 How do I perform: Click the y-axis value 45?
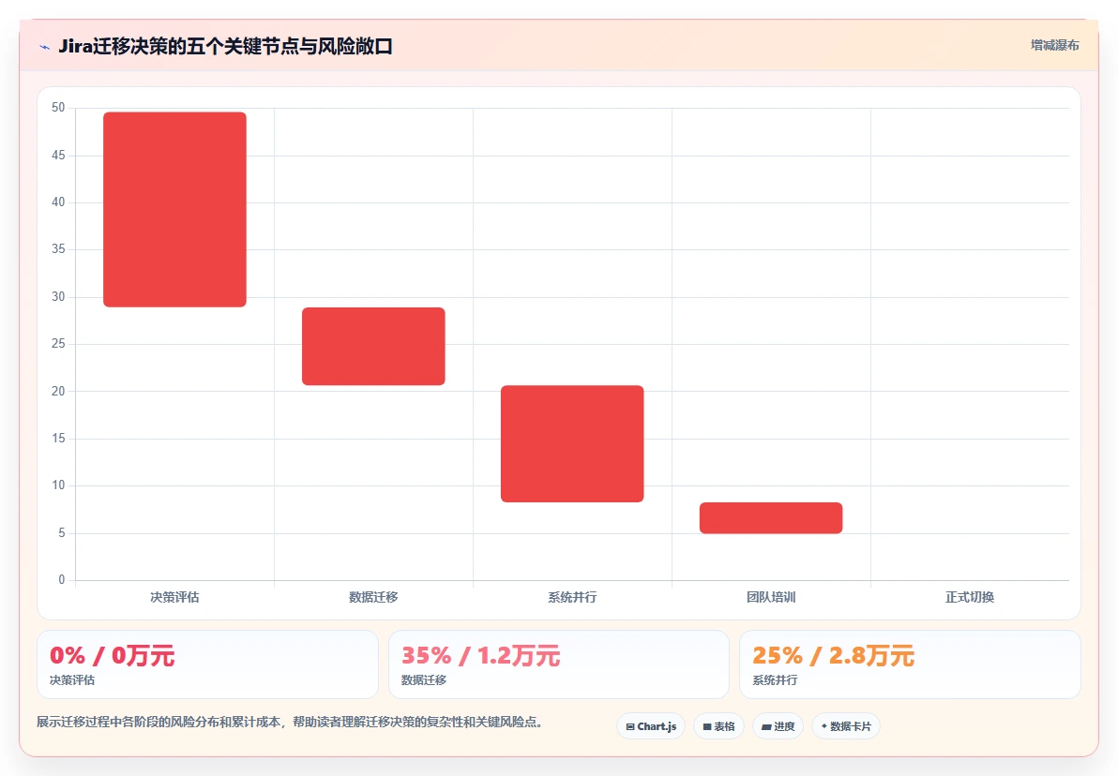(x=58, y=156)
